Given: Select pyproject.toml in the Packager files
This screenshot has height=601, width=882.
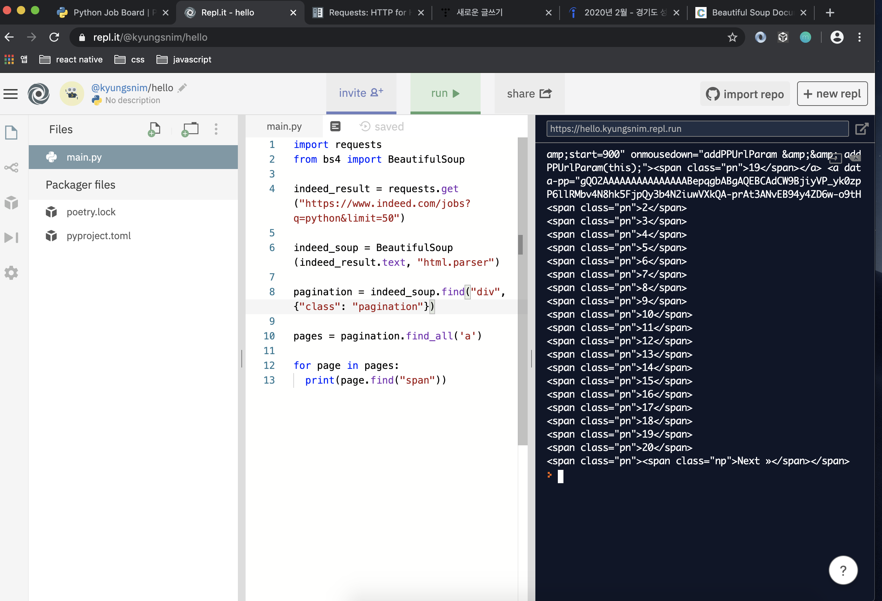Looking at the screenshot, I should 98,236.
